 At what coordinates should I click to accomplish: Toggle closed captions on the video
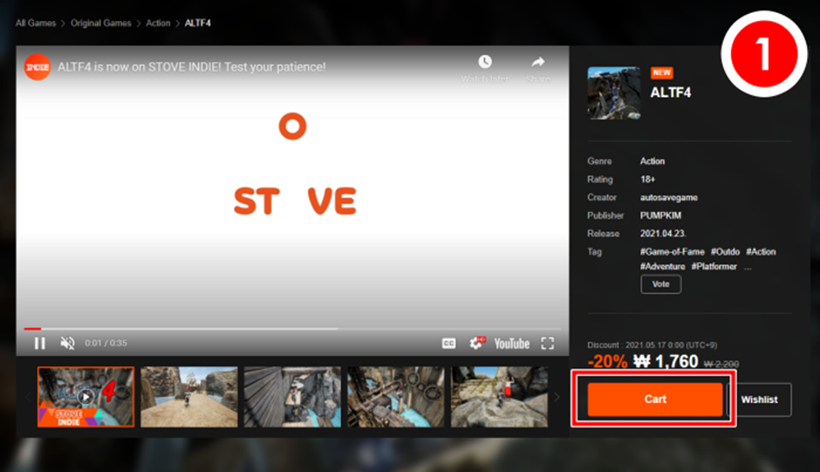point(448,343)
